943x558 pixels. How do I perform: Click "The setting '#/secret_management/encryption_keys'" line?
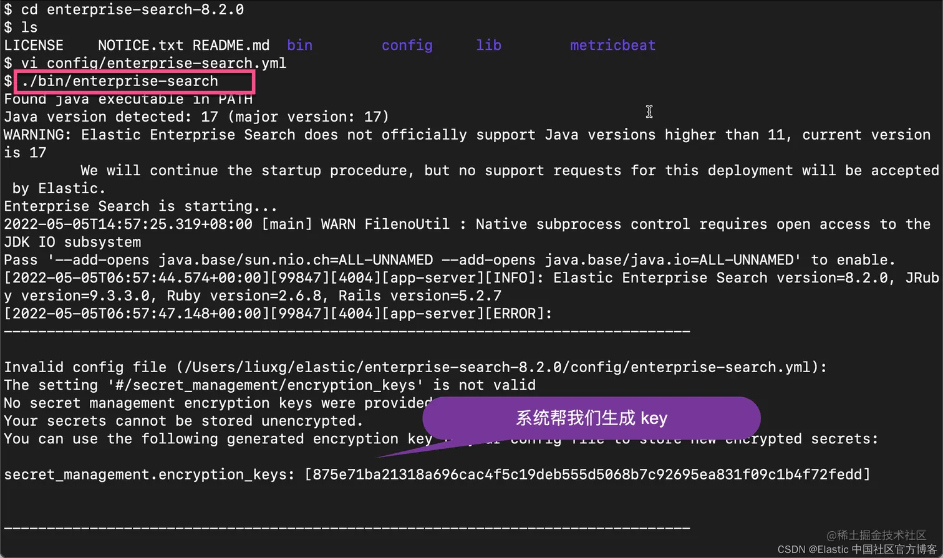click(x=269, y=385)
